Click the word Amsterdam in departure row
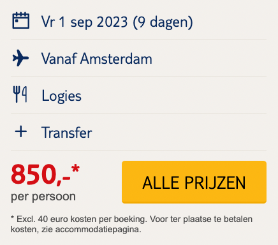The image size is (278, 245). 116,59
